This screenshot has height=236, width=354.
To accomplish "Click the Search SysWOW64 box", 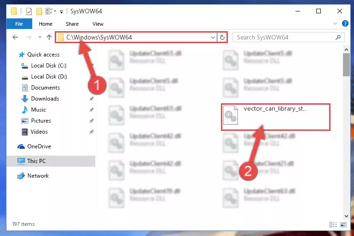I will [288, 37].
